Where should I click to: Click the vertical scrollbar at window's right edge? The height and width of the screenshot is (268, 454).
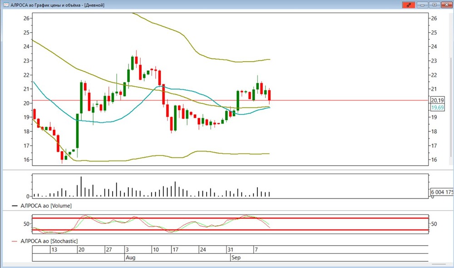tap(450, 107)
